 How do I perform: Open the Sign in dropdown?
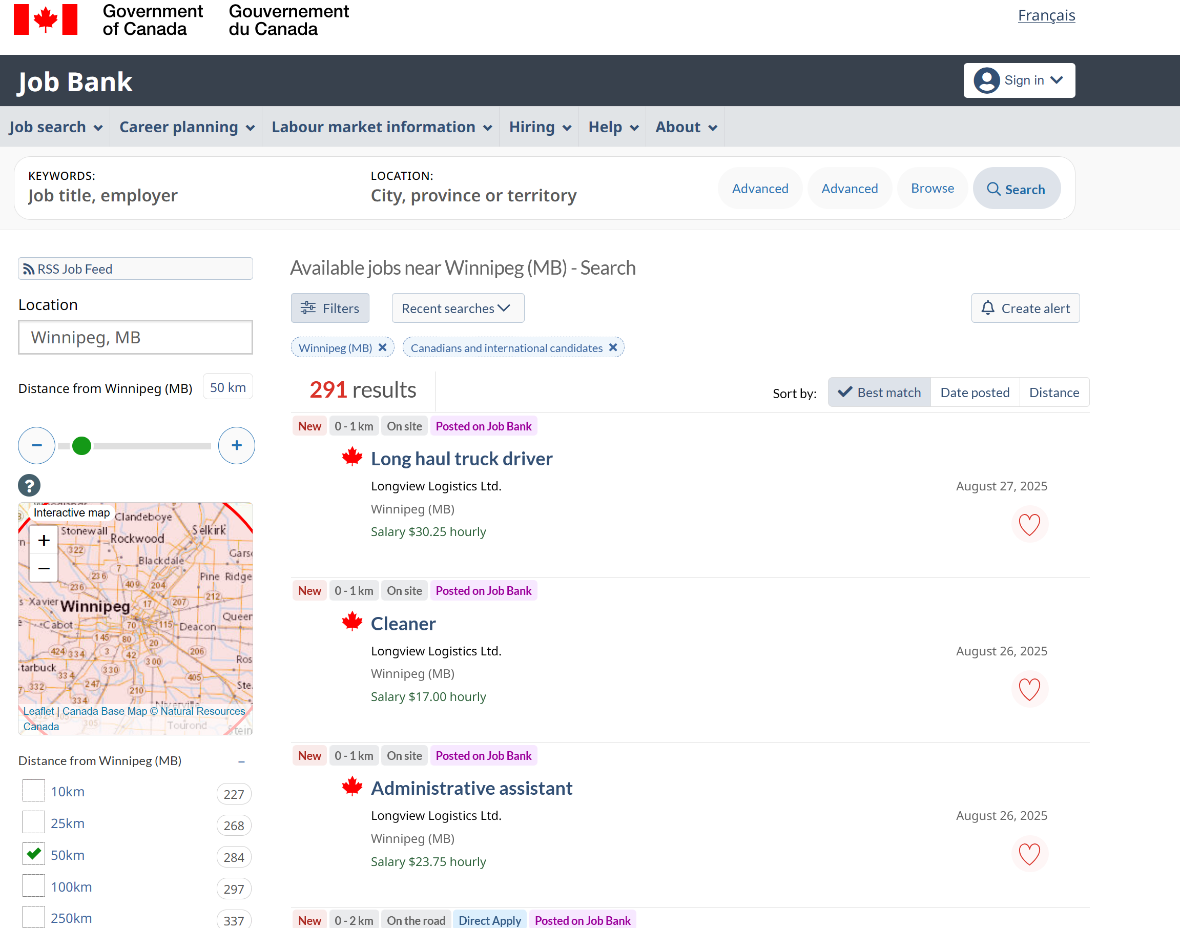(x=1019, y=80)
